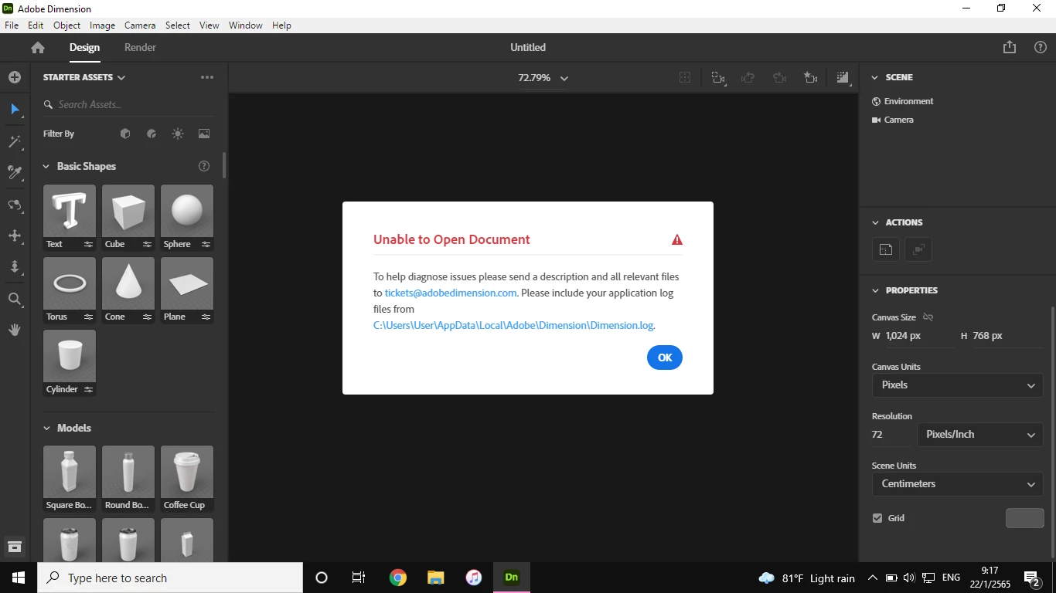Select the Dolly camera tool
The height and width of the screenshot is (593, 1056).
(x=15, y=267)
